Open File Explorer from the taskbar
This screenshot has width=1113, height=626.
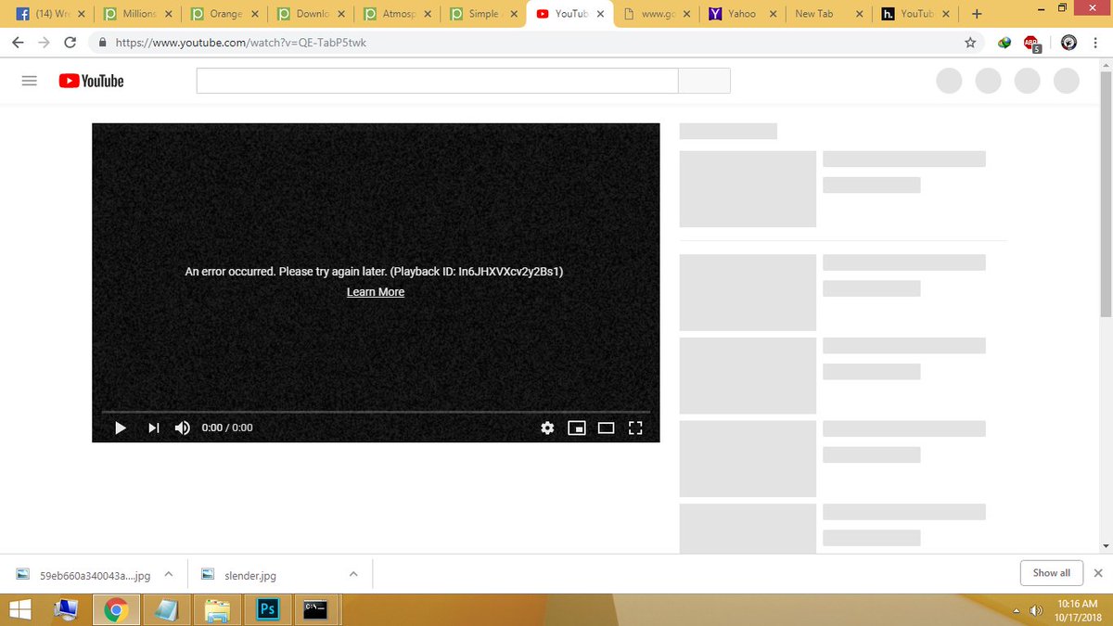tap(216, 609)
